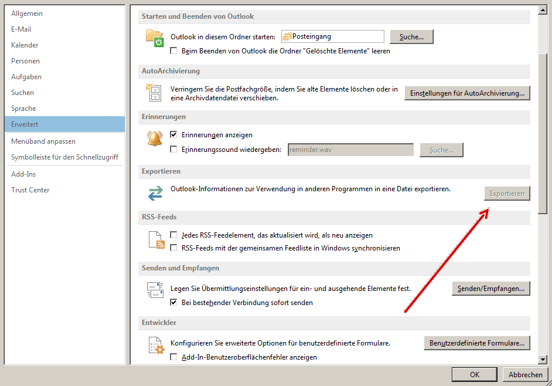Open "Symbolleiste für den Schnellzugriff"
Screen dimensions: 552x386
click(65, 157)
